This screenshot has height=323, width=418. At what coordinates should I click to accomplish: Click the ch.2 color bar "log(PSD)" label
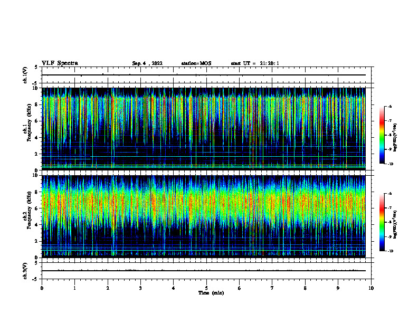pyautogui.click(x=395, y=224)
